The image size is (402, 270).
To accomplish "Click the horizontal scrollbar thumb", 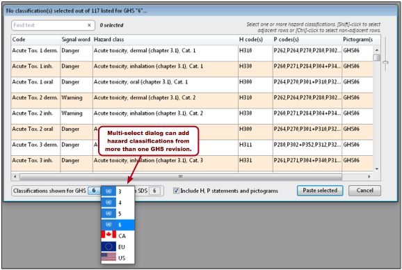I will [181, 177].
